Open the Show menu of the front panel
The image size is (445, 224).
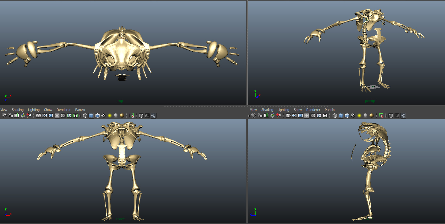[48, 110]
